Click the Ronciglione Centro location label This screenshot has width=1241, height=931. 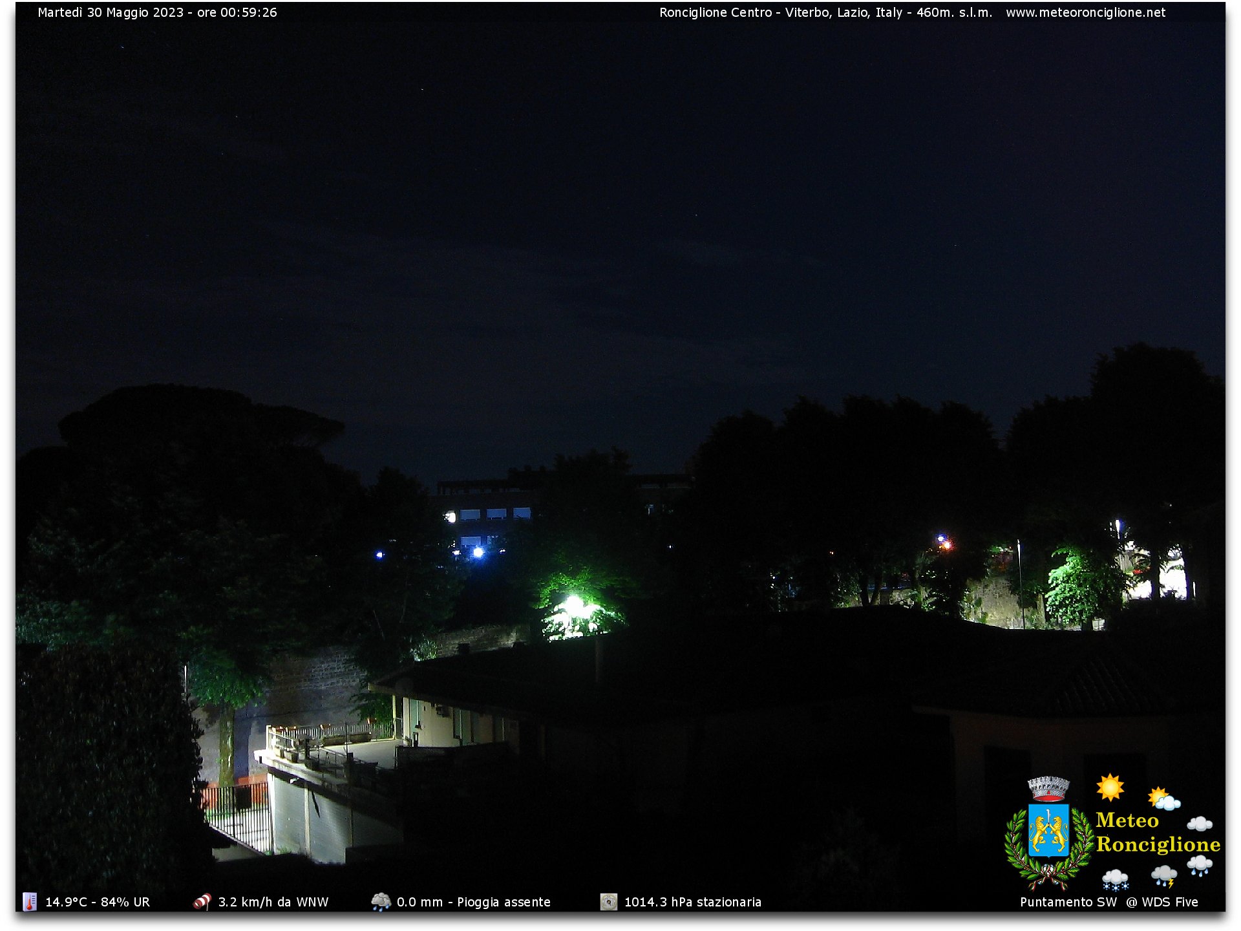pyautogui.click(x=716, y=12)
